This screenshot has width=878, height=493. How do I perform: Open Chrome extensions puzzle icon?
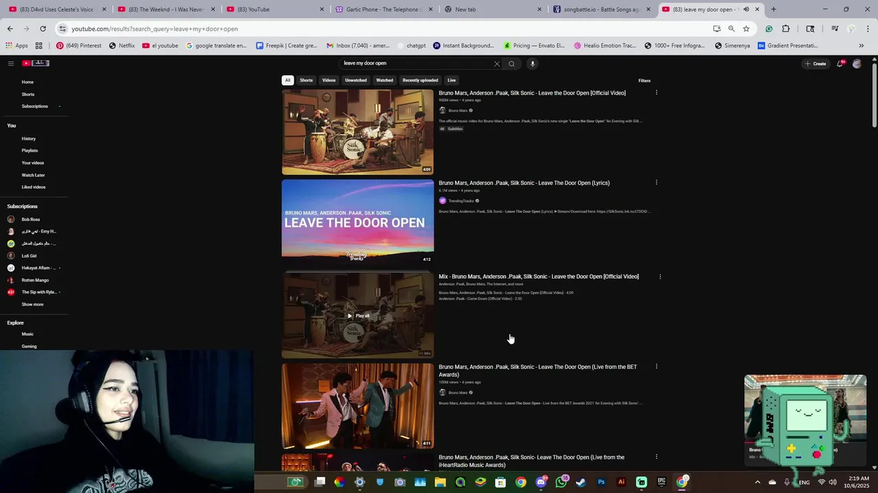(x=786, y=29)
